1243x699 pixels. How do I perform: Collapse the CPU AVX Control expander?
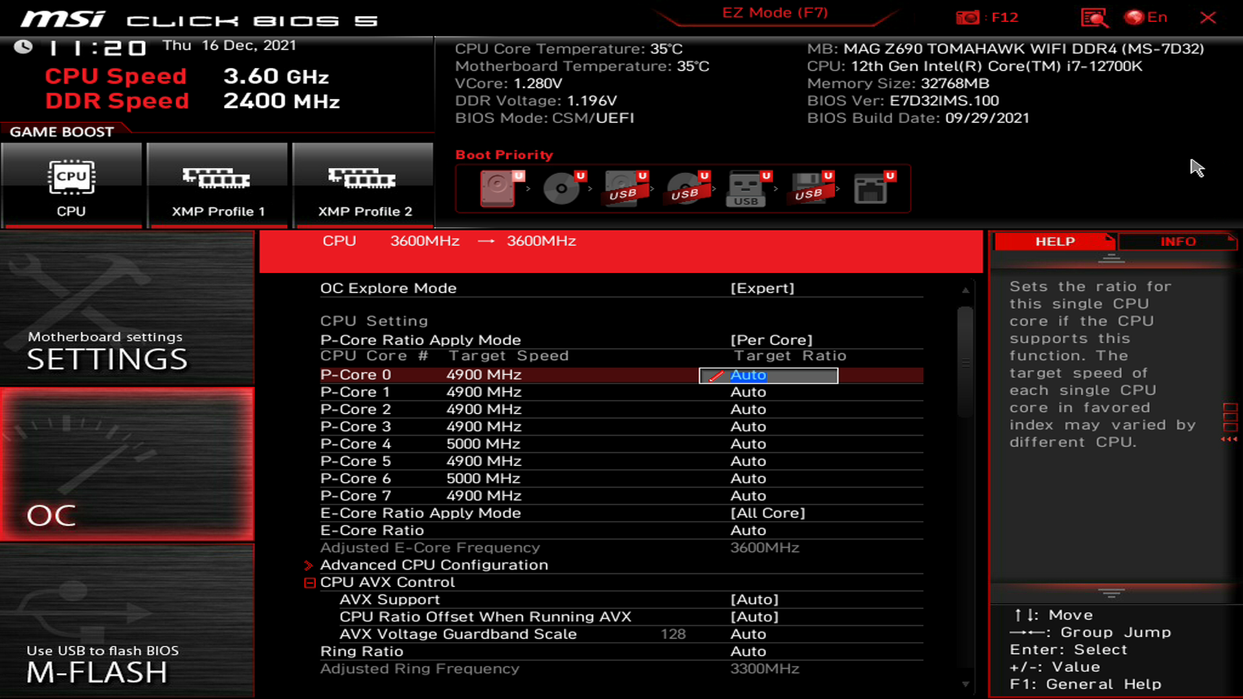309,582
